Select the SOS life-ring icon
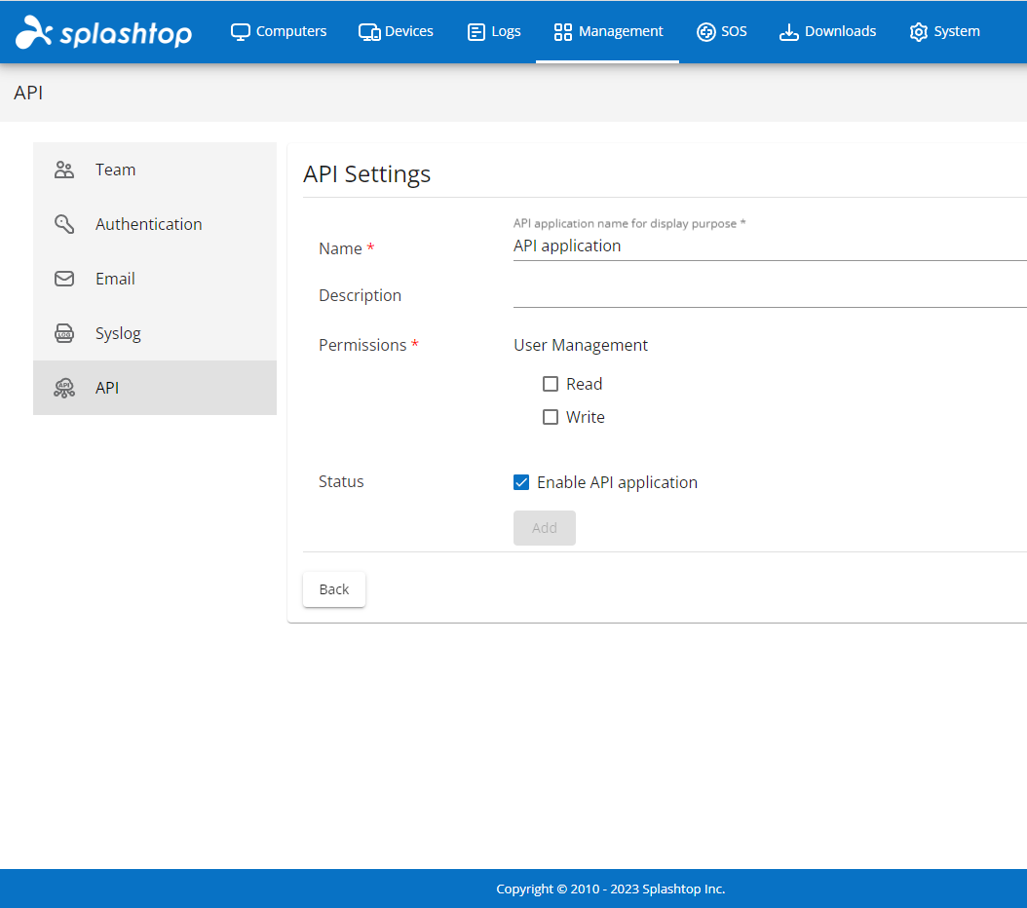Viewport: 1027px width, 908px height. pos(706,30)
